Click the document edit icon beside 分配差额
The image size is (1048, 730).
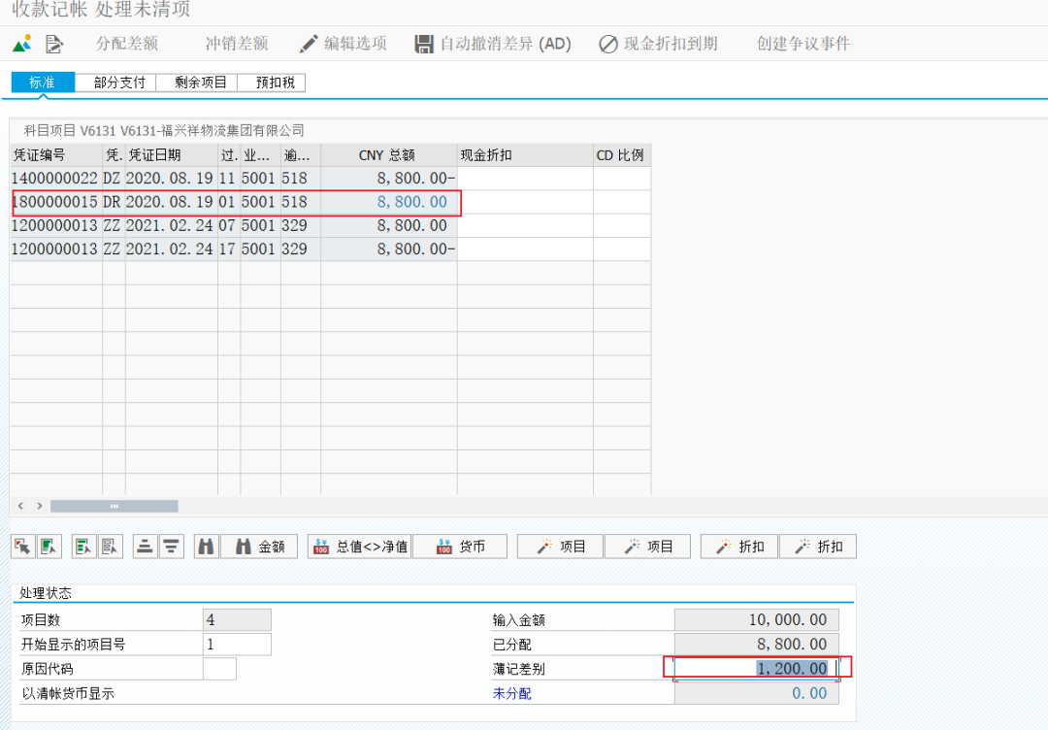tap(54, 44)
